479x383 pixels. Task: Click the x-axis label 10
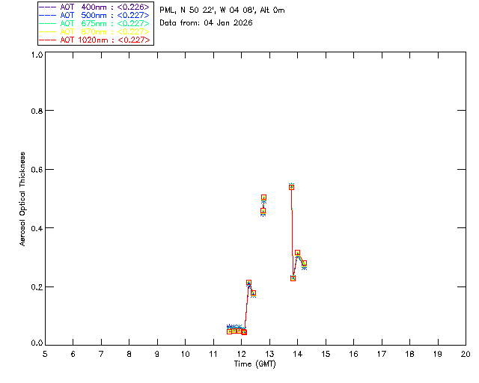(x=185, y=354)
